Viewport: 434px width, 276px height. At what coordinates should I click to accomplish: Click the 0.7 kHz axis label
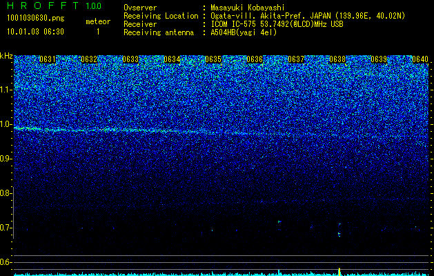point(6,228)
